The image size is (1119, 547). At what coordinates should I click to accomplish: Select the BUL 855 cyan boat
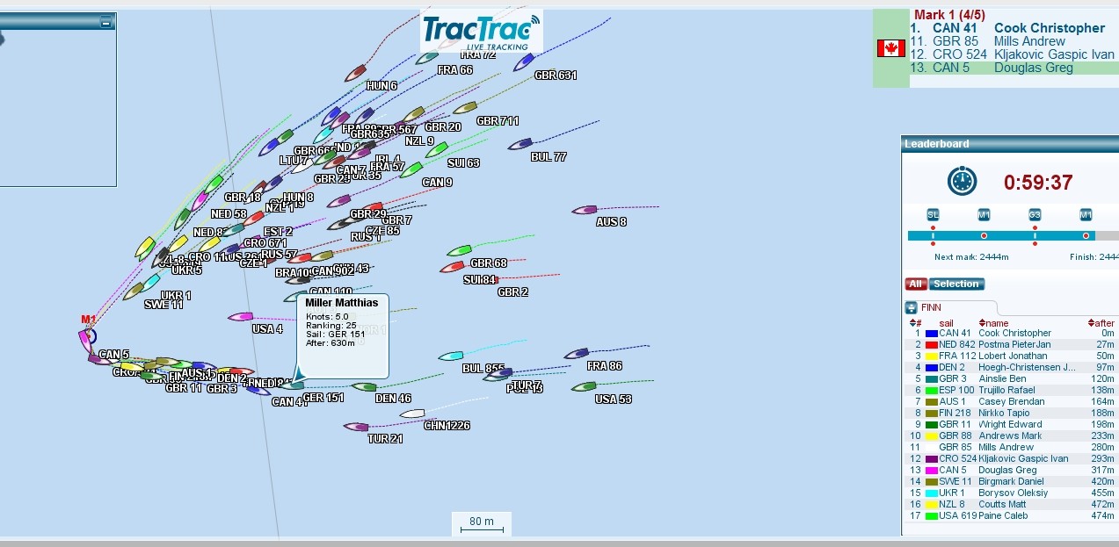click(451, 356)
